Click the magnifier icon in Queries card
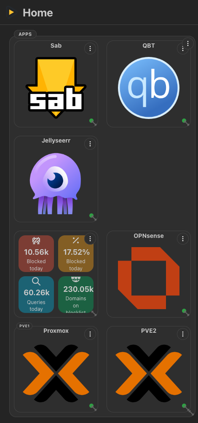This screenshot has height=423, width=198. [36, 281]
